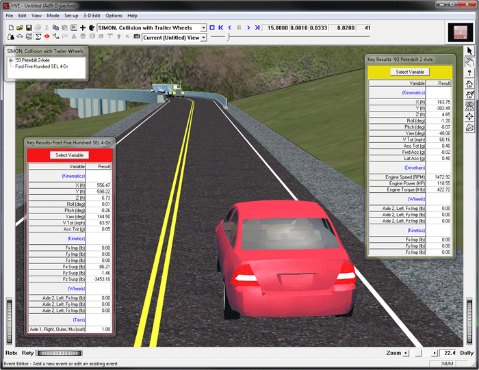The image size is (479, 370).
Task: Open file using the folder icon
Action: (19, 28)
